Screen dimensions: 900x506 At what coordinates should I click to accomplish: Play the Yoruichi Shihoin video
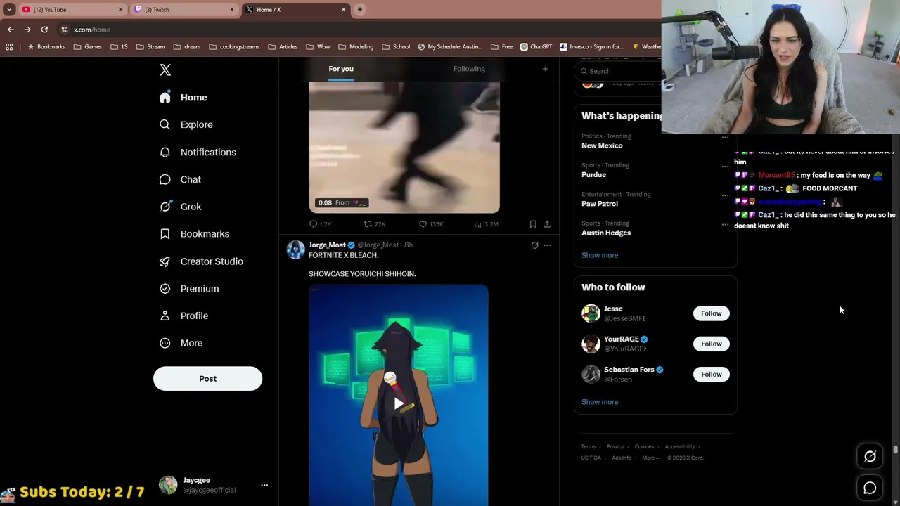pyautogui.click(x=399, y=403)
